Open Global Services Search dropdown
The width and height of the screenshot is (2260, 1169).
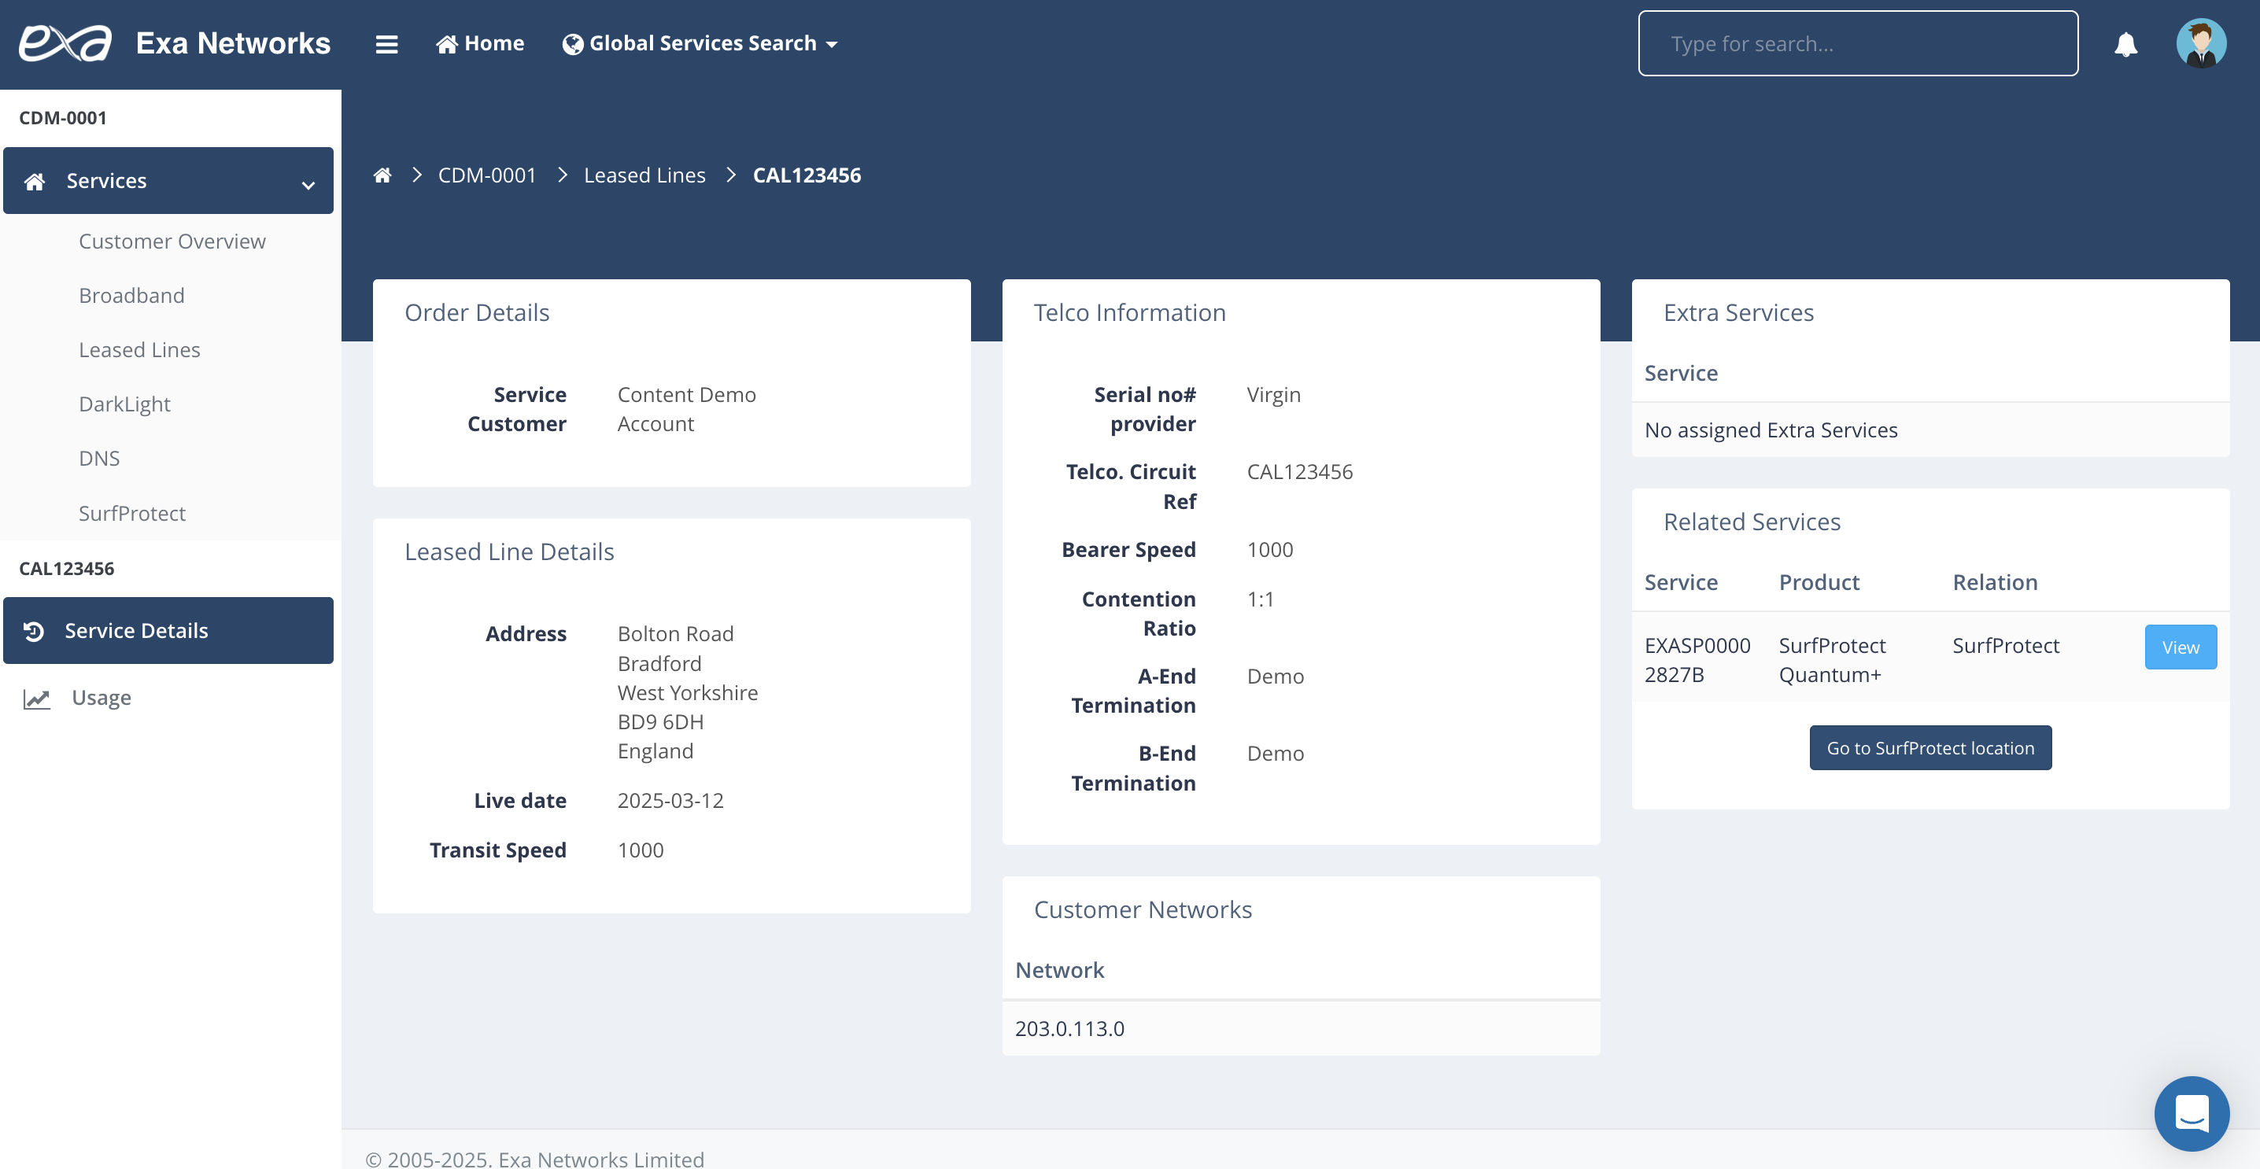(x=700, y=44)
